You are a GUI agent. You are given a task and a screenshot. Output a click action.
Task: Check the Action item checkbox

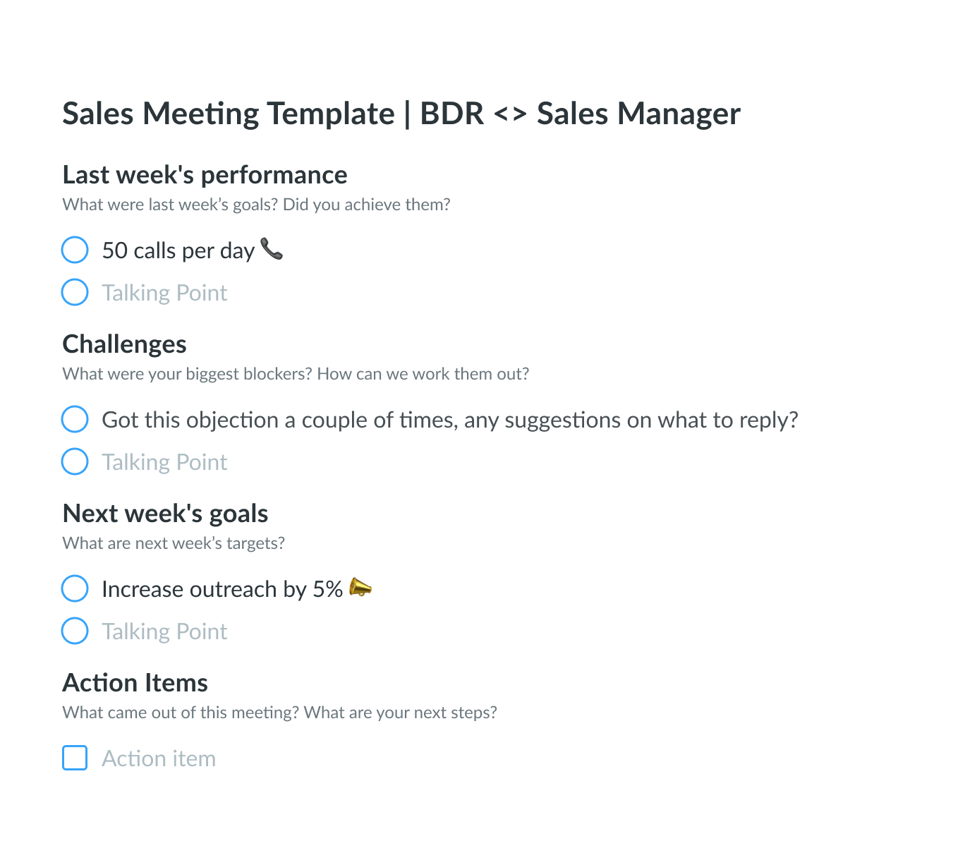75,758
